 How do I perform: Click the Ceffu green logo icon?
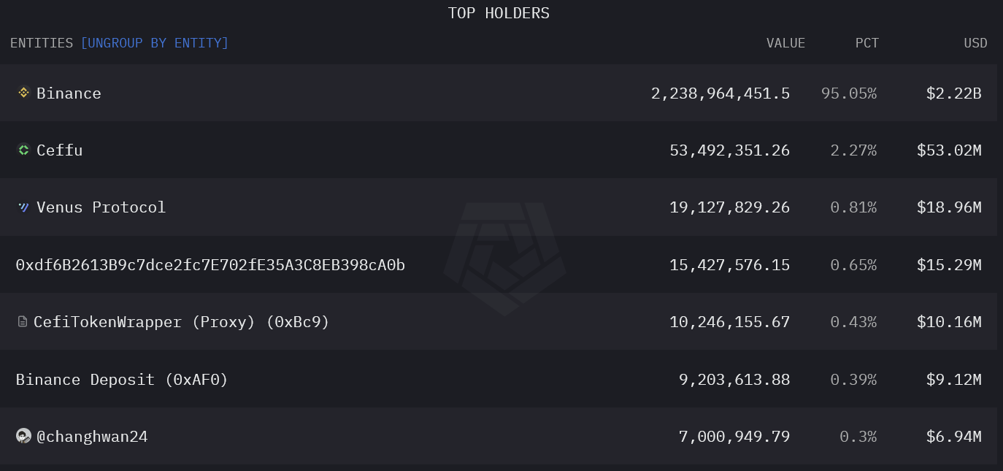[23, 150]
